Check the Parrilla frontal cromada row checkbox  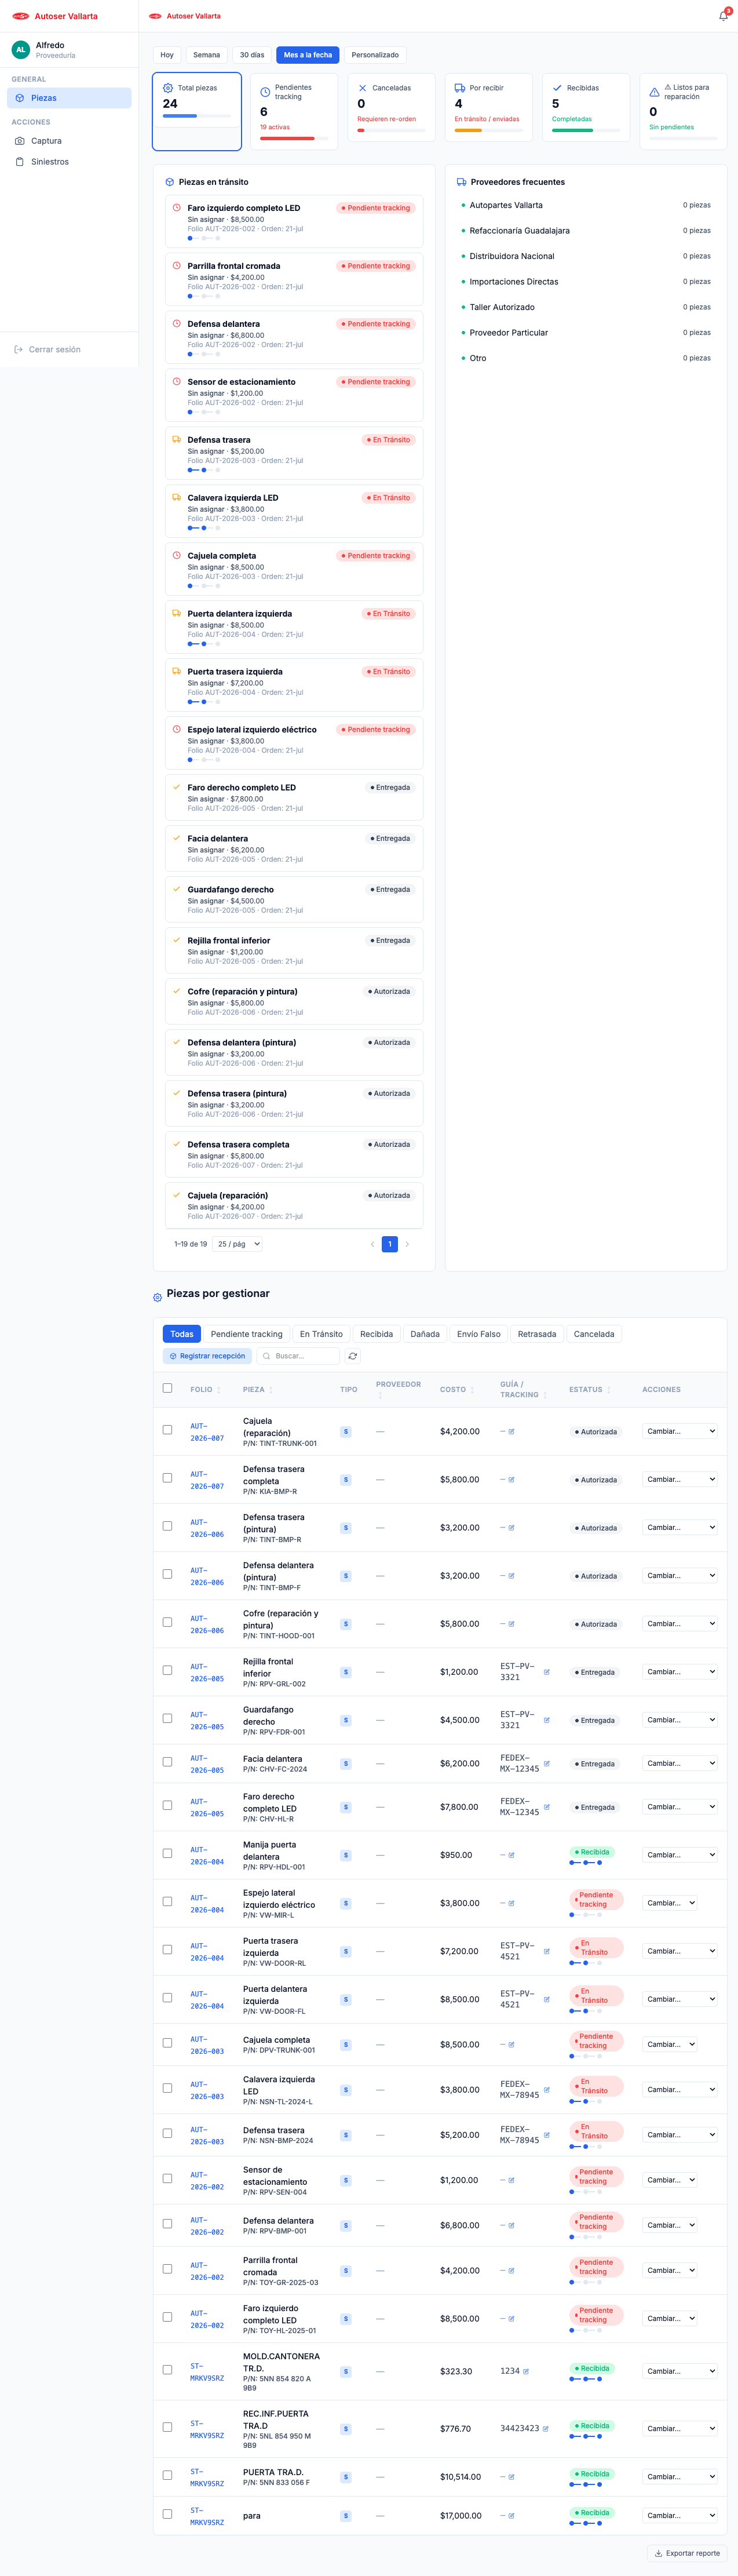pyautogui.click(x=167, y=2269)
